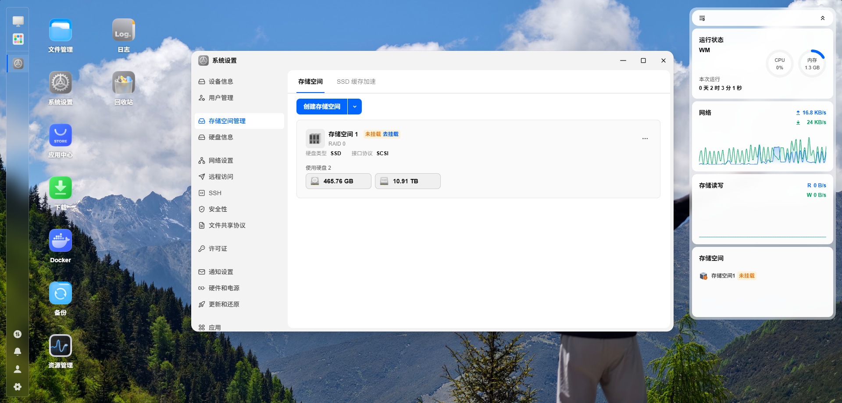The image size is (842, 403).
Task: Select the 465.76 GB disk chip
Action: 339,181
